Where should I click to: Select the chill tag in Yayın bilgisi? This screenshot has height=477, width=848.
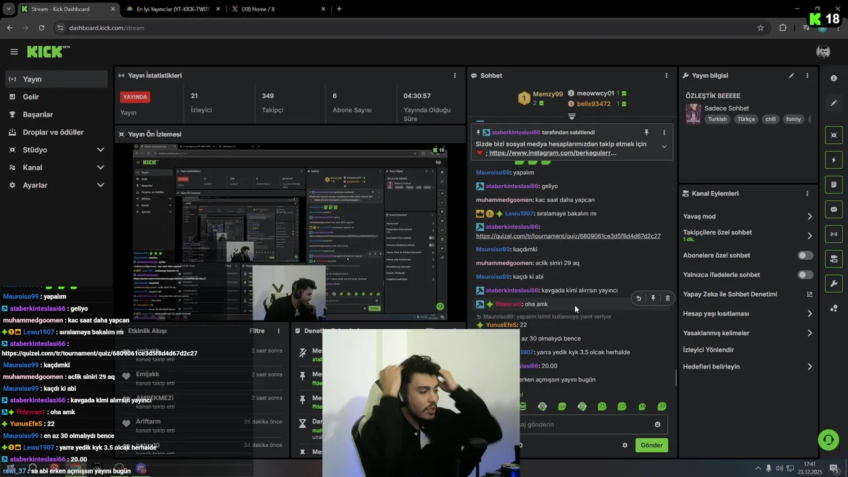(770, 119)
